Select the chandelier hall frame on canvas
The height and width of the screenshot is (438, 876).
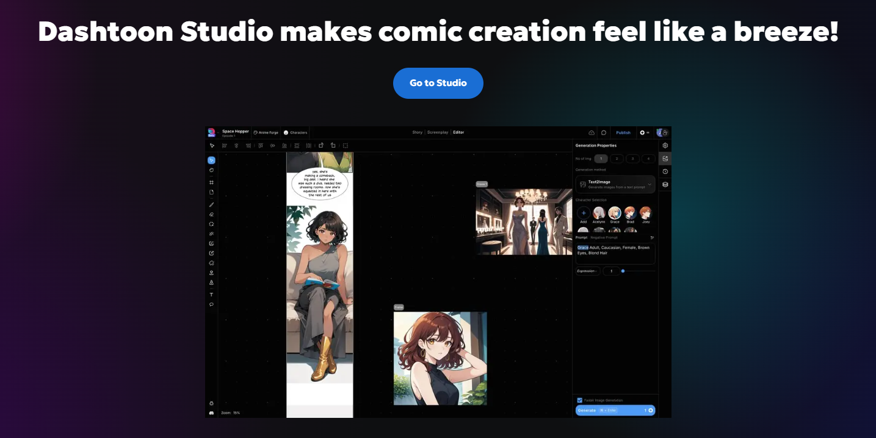point(524,221)
